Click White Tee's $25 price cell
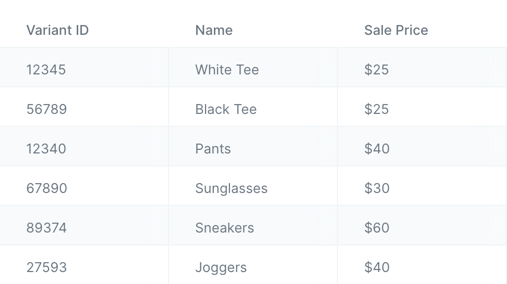 (422, 68)
